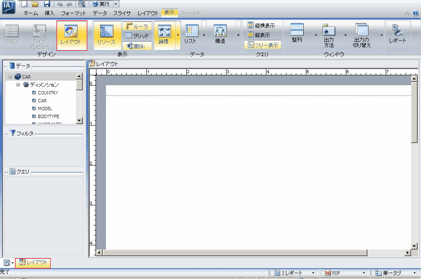Viewport: 421px width, 279px height.
Task: Click the open folder icon
Action: tap(35, 4)
